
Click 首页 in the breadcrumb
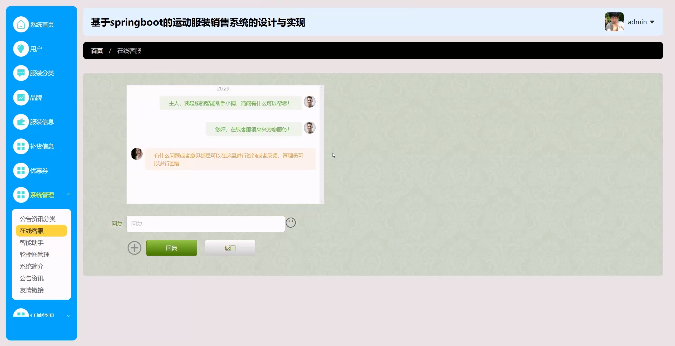[x=97, y=51]
